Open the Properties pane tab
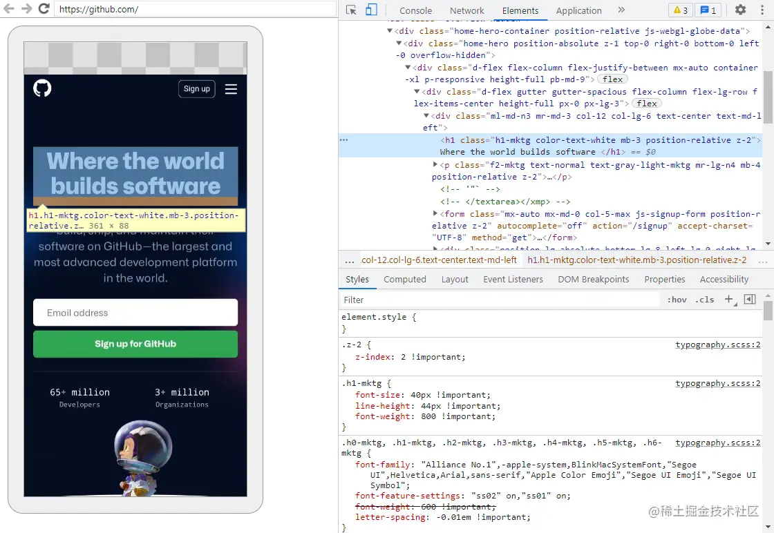Screen dimensions: 774x533 [664, 279]
